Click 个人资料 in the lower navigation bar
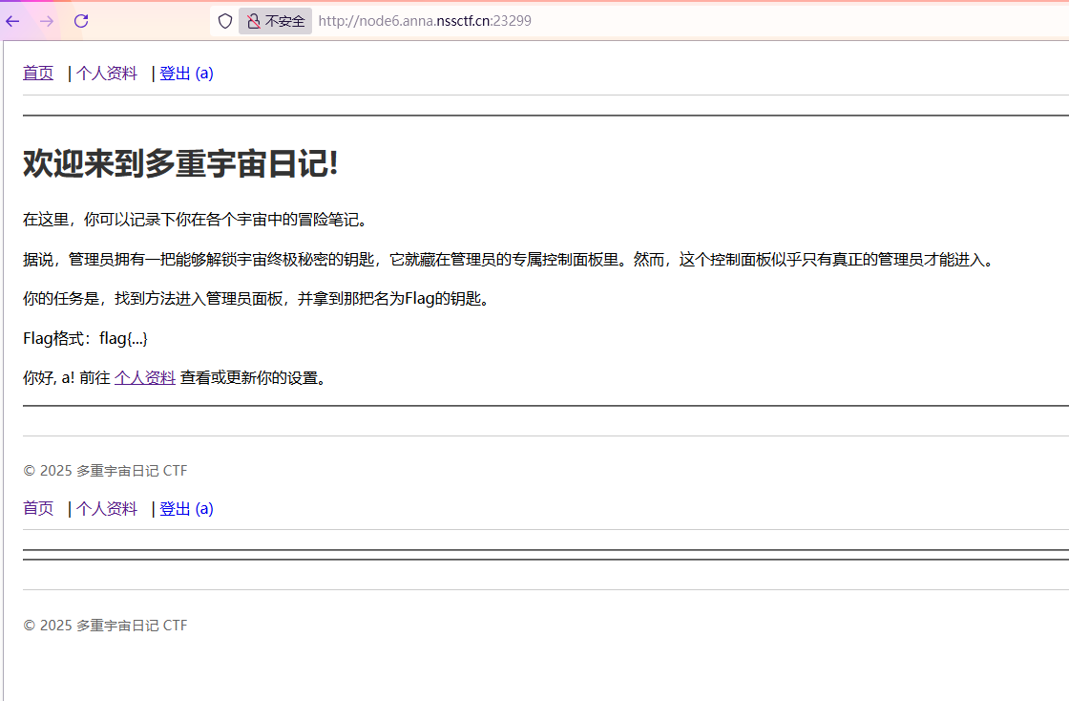 coord(107,508)
